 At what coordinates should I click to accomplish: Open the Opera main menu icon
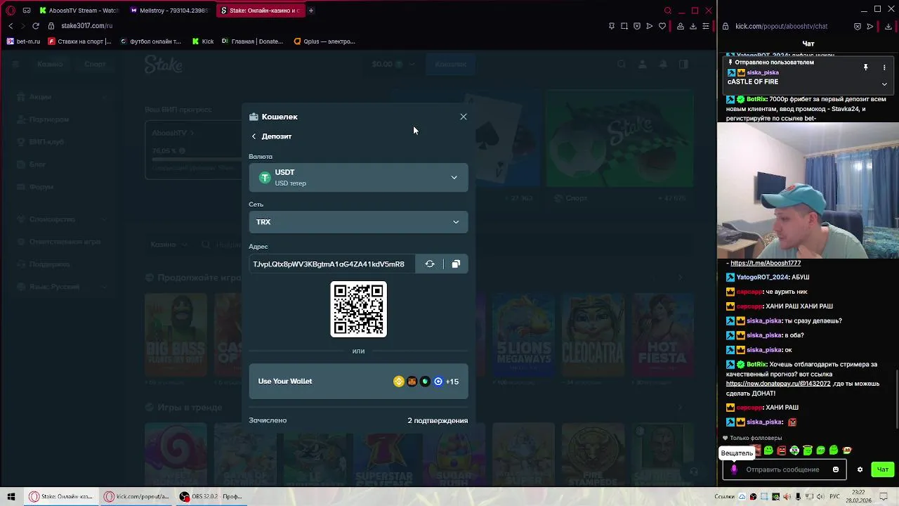11,11
